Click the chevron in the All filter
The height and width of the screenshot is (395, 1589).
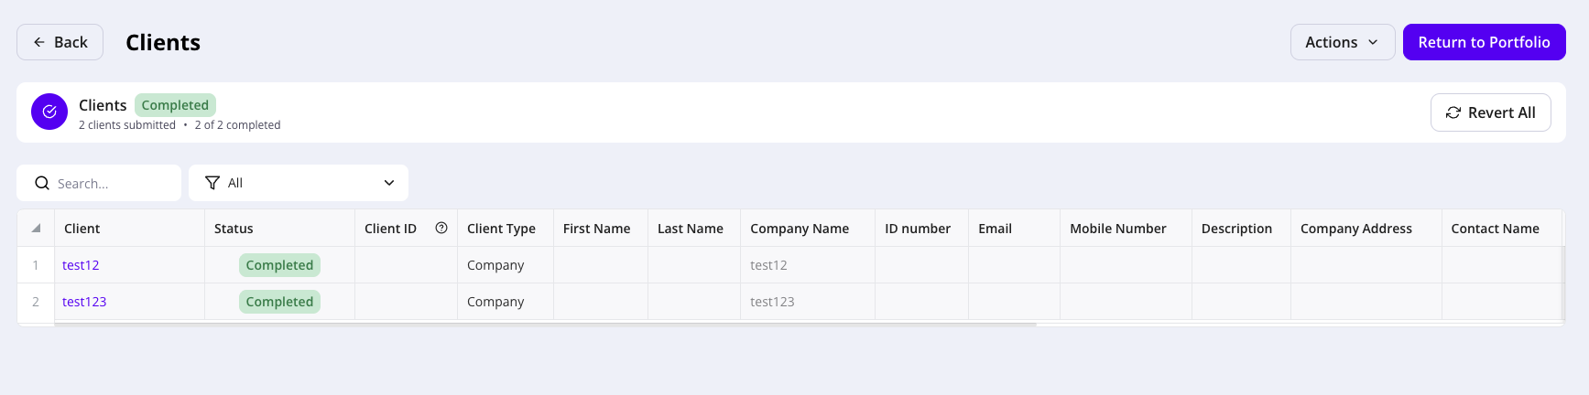[389, 183]
